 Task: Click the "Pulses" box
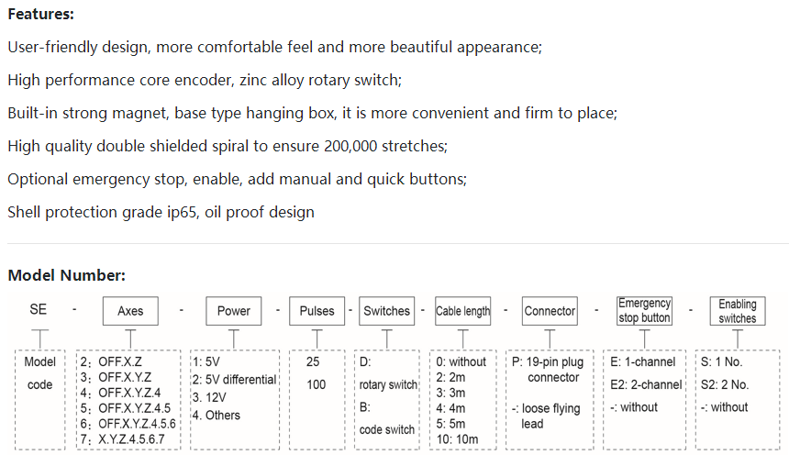tap(317, 311)
